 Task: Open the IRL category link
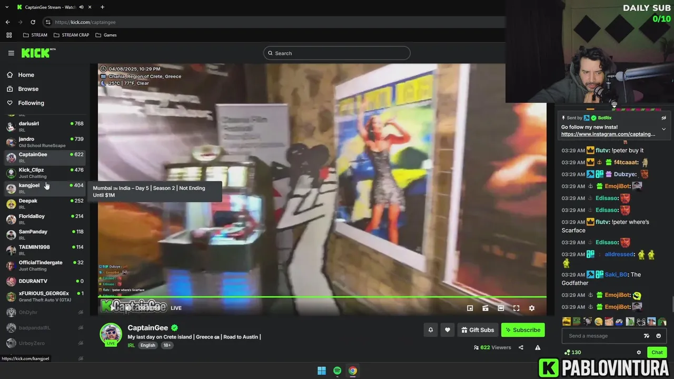pyautogui.click(x=131, y=345)
